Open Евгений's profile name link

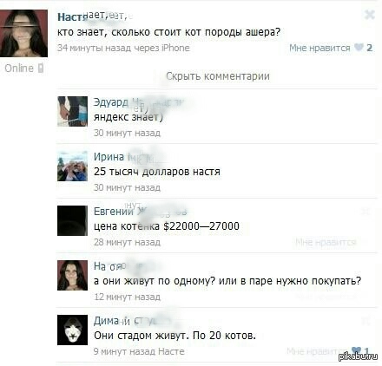[114, 212]
